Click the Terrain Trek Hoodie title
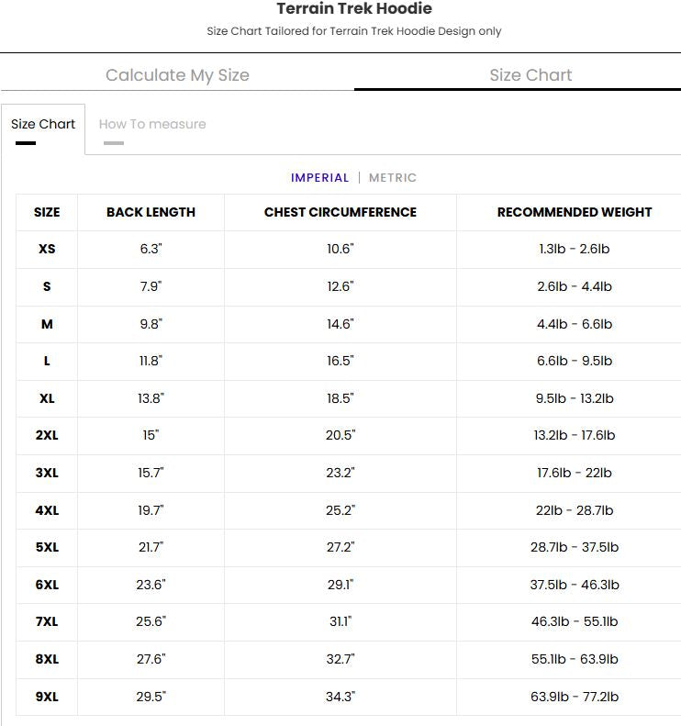The width and height of the screenshot is (681, 726). point(354,9)
